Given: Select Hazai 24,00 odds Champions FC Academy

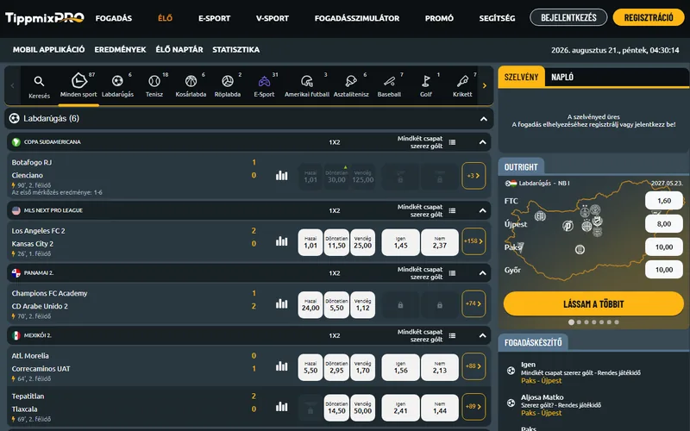Looking at the screenshot, I should click(x=310, y=304).
